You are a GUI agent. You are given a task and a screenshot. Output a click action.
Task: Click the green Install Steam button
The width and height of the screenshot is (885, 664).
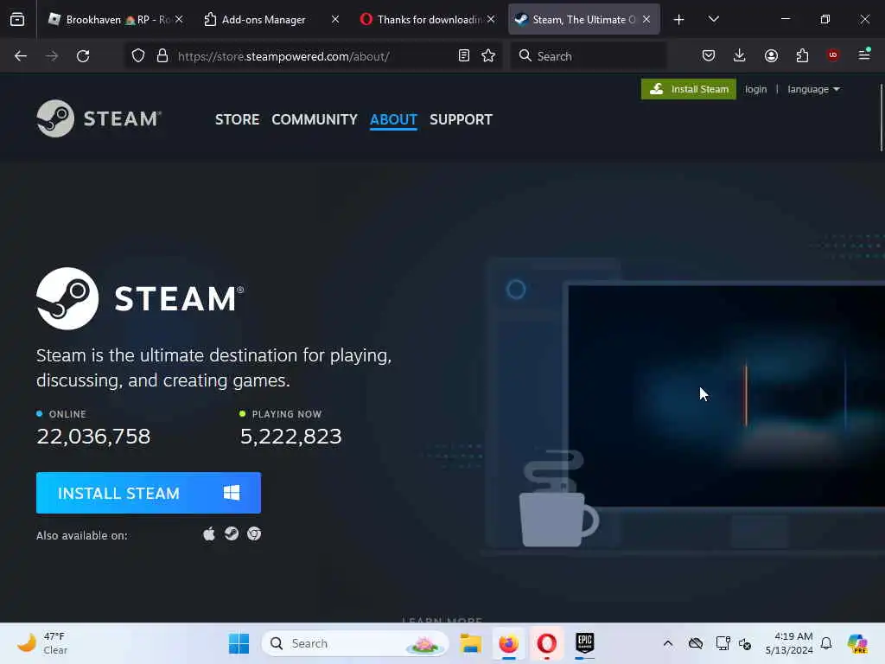coord(689,89)
